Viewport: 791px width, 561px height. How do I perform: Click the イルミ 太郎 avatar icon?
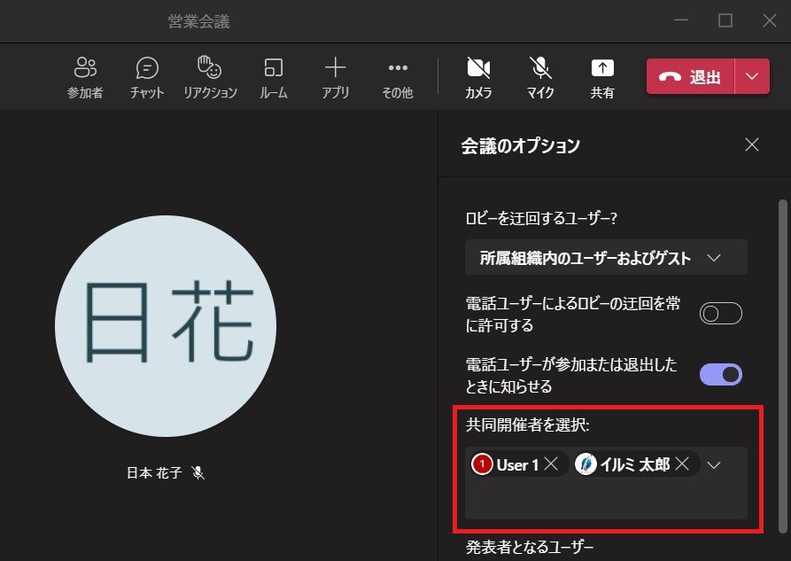[585, 464]
